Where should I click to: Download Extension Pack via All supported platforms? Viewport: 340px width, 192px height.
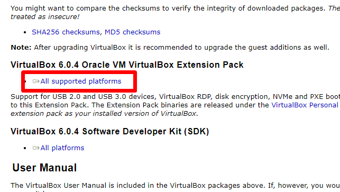(x=81, y=81)
